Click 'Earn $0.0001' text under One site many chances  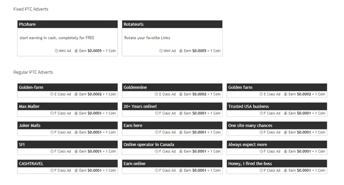299,132
